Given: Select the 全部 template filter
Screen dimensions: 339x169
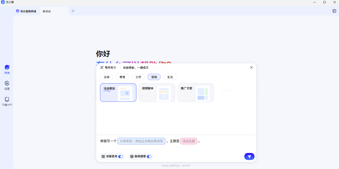Looking at the screenshot, I should pyautogui.click(x=106, y=77).
